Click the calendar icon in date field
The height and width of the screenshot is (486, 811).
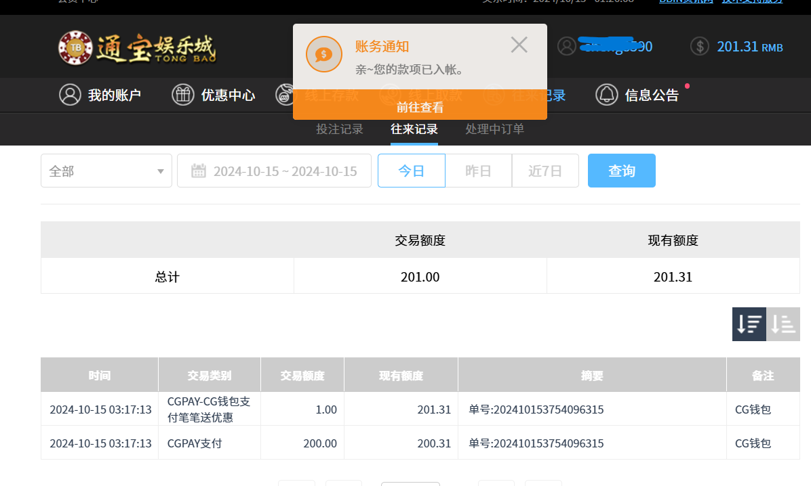coord(198,171)
